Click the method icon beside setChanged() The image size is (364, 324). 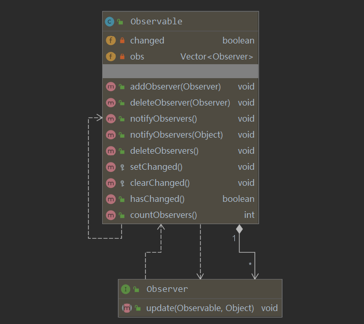tap(110, 167)
